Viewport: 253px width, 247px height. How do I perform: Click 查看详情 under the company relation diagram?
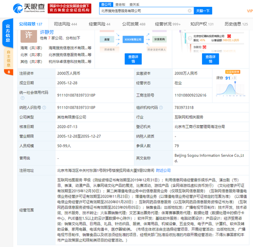(133, 59)
